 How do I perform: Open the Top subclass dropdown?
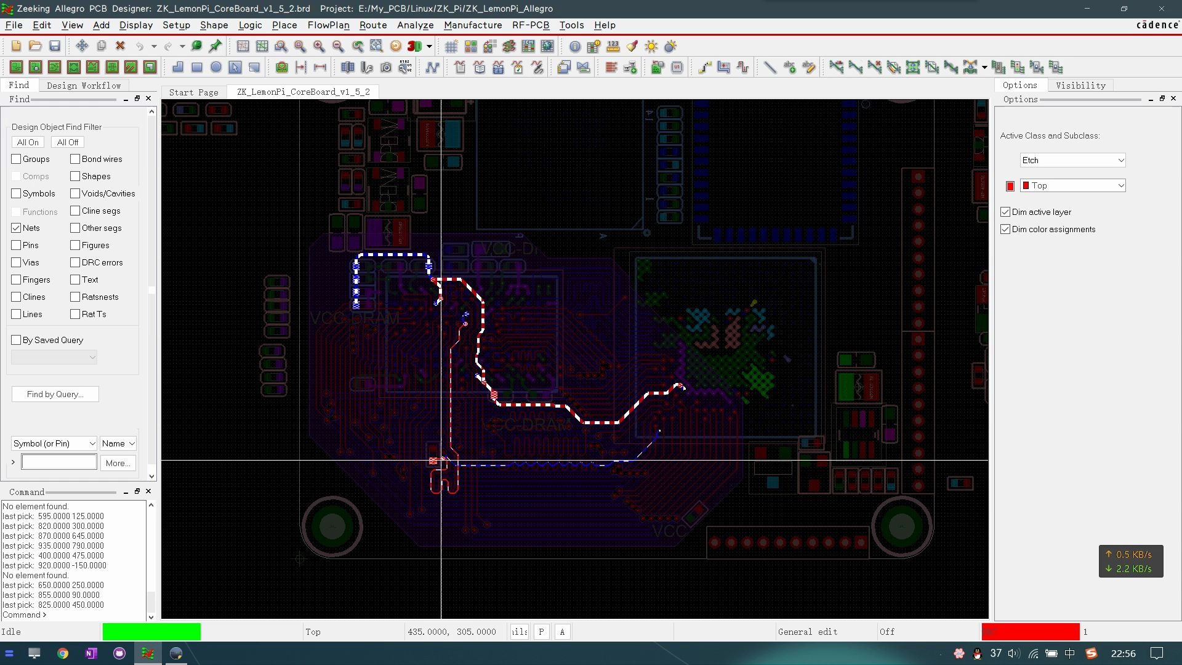[x=1072, y=185]
